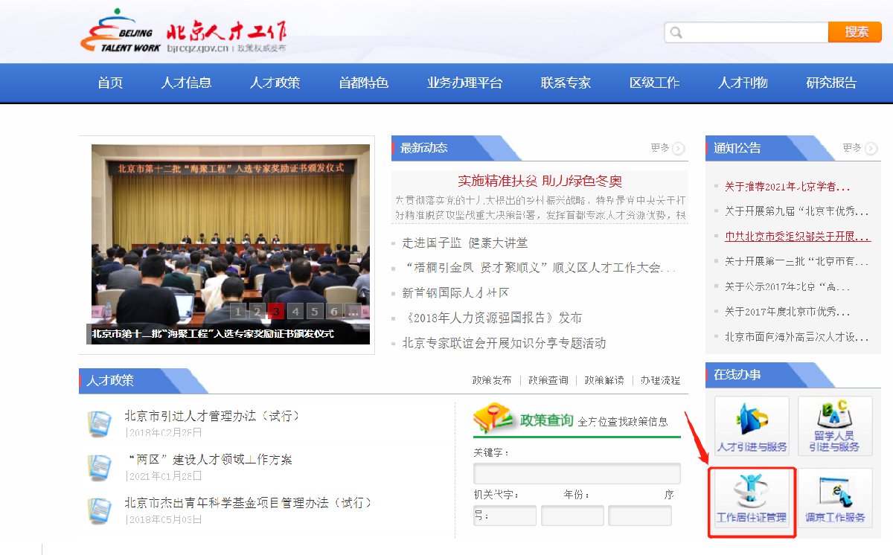Select slide 4 in the carousel
The width and height of the screenshot is (893, 555).
[x=295, y=312]
